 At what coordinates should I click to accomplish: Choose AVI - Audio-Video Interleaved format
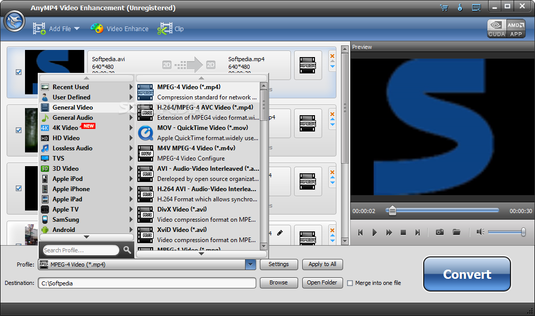click(198, 174)
